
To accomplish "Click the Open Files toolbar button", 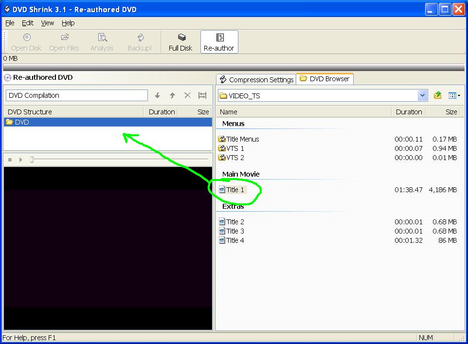I will pos(64,42).
